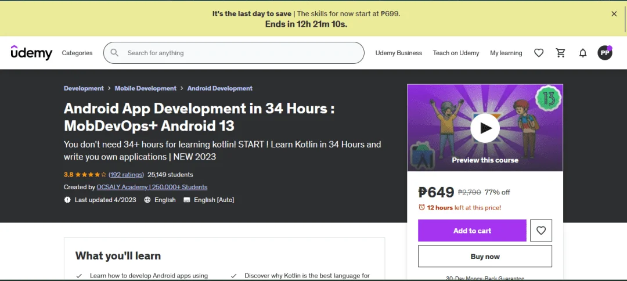The width and height of the screenshot is (627, 281).
Task: Play the course preview video
Action: click(485, 128)
